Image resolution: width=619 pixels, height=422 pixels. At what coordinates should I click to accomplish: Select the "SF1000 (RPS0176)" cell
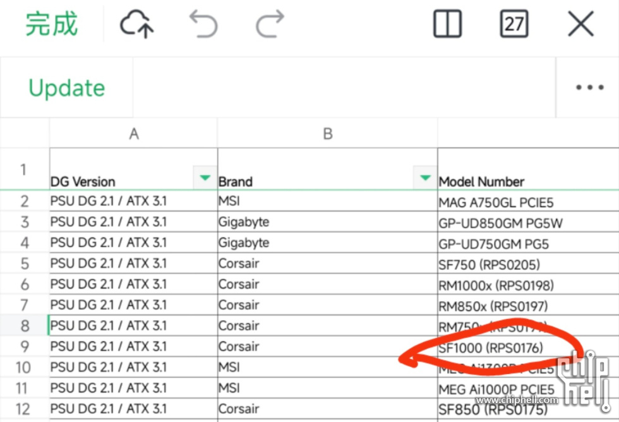(x=528, y=346)
